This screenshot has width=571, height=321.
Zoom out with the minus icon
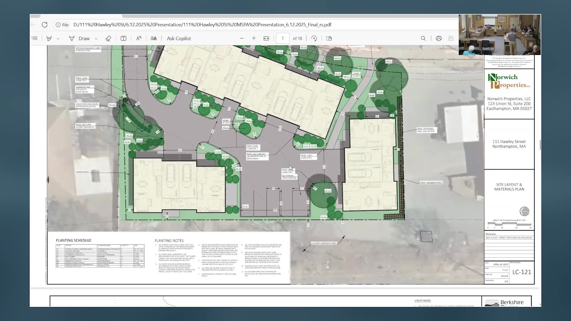click(242, 38)
